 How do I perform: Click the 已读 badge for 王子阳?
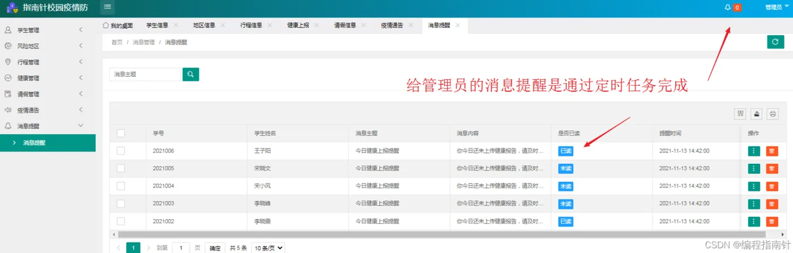(x=565, y=151)
